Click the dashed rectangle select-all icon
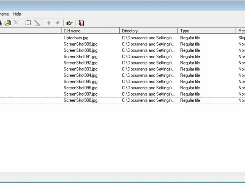Image resolution: width=245 pixels, height=183 pixels. pyautogui.click(x=28, y=23)
